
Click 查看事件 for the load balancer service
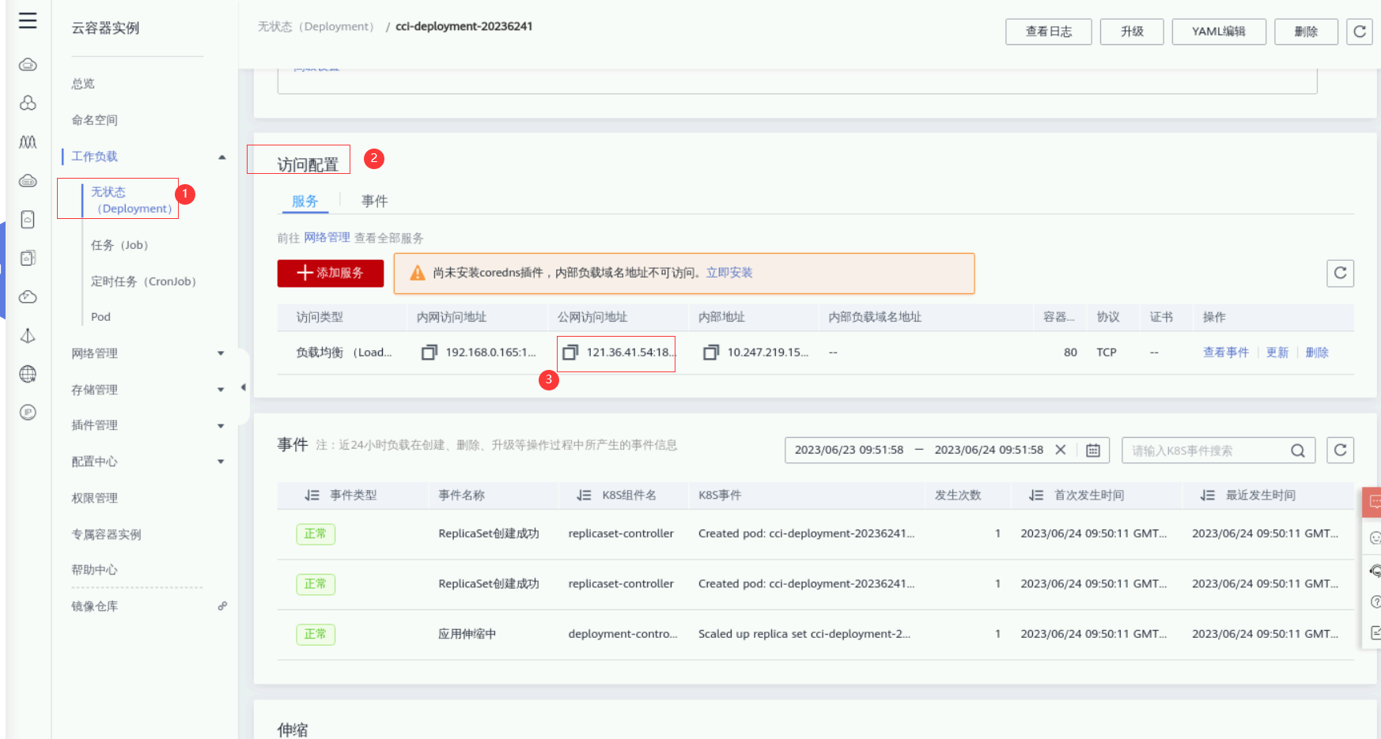click(1226, 353)
